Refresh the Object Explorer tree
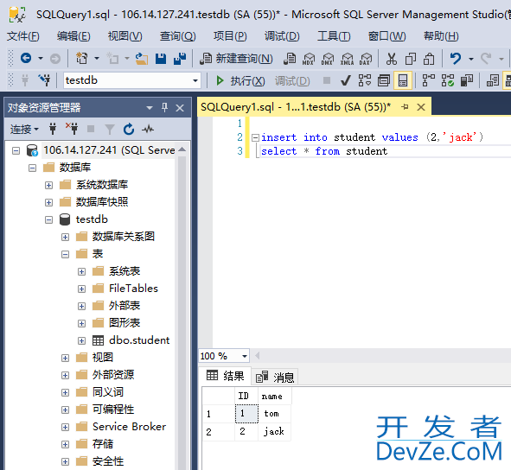 [x=129, y=130]
